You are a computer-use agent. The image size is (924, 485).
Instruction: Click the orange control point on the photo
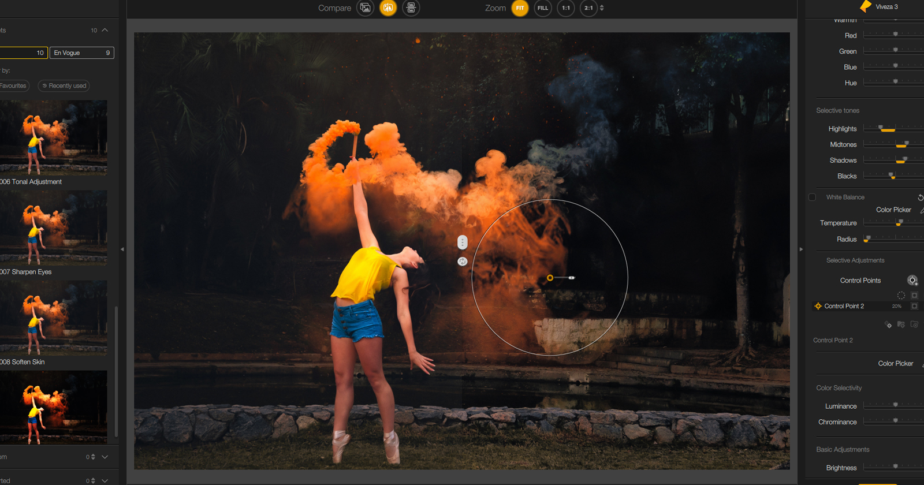click(x=550, y=278)
